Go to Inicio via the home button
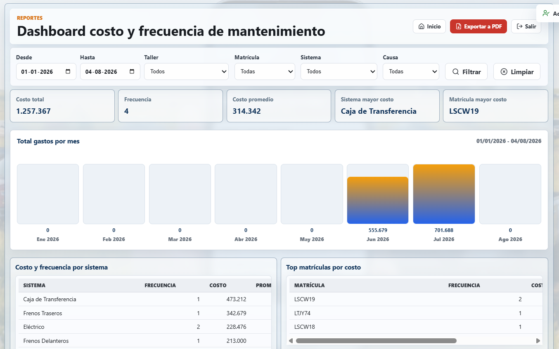Image resolution: width=559 pixels, height=349 pixels. (x=429, y=26)
